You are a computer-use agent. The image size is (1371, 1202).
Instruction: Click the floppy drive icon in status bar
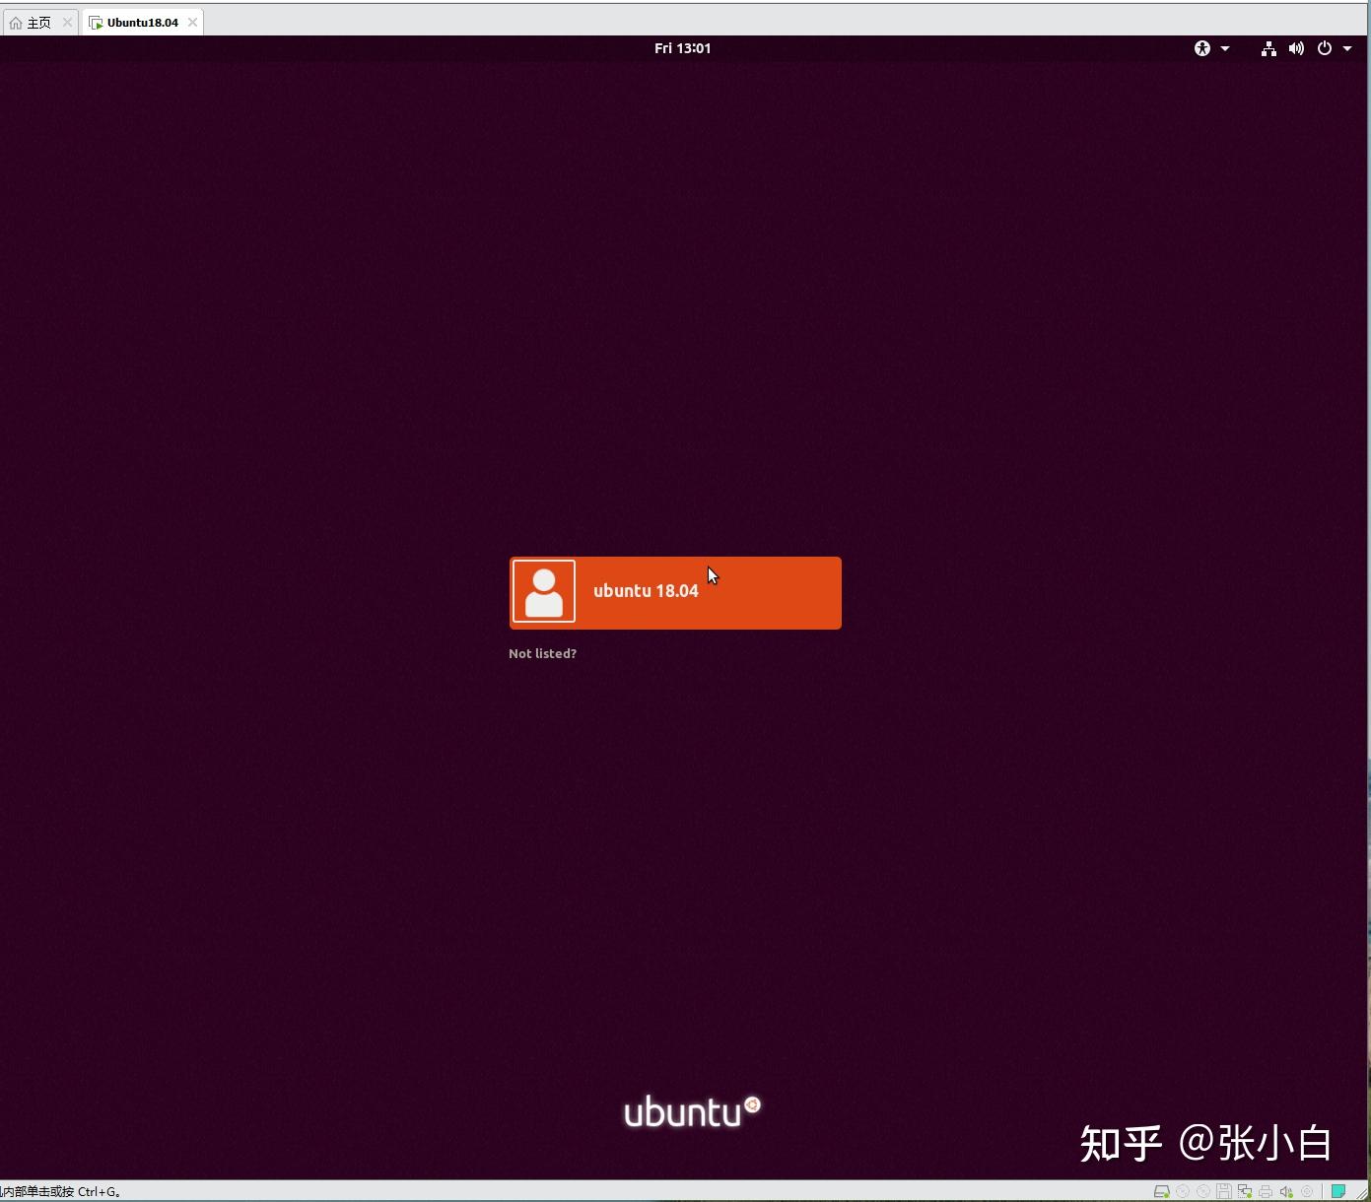(1224, 1191)
